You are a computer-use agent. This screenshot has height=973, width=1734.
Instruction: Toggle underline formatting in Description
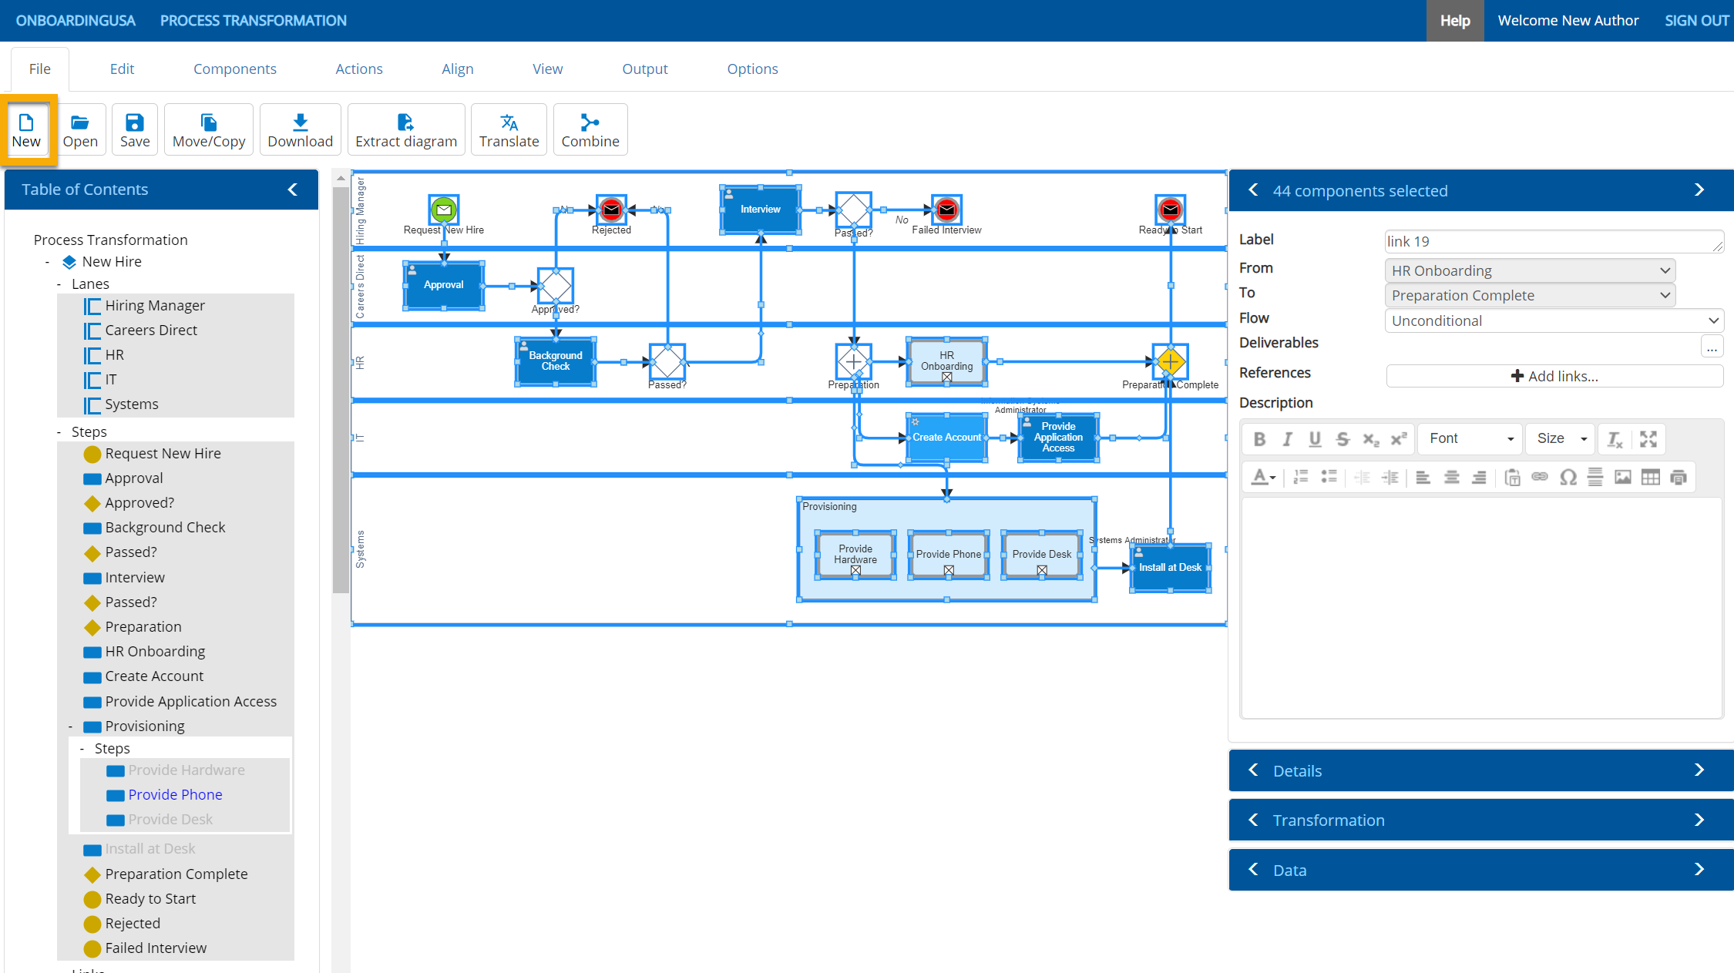point(1315,439)
